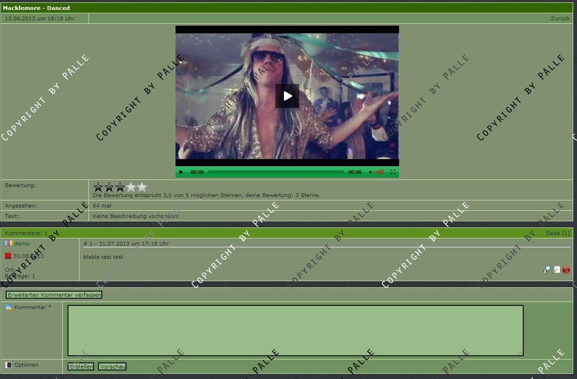Give the video a four star rating
The width and height of the screenshot is (577, 379).
pyautogui.click(x=131, y=187)
